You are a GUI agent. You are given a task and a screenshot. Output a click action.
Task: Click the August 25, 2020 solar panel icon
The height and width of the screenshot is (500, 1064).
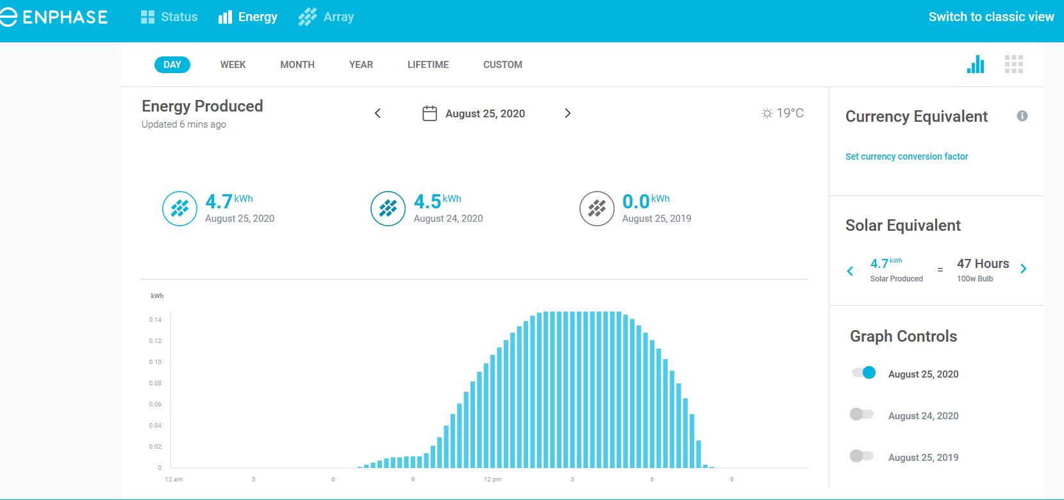coord(179,209)
